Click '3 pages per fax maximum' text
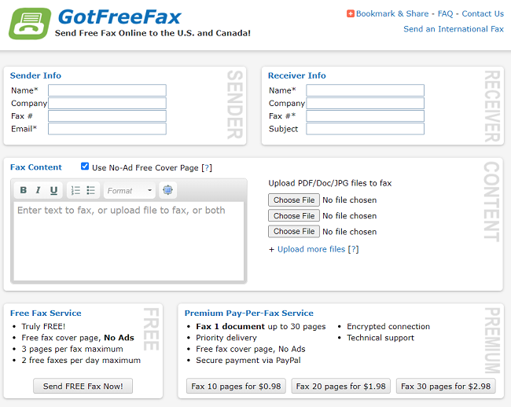511x407 pixels. click(x=72, y=349)
